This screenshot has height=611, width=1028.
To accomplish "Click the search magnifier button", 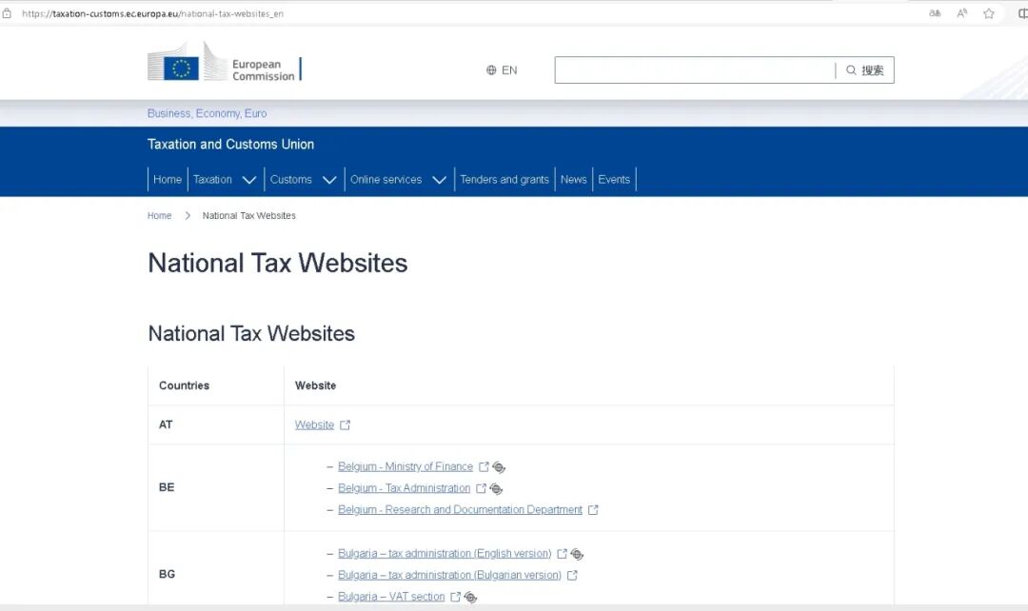I will click(864, 70).
